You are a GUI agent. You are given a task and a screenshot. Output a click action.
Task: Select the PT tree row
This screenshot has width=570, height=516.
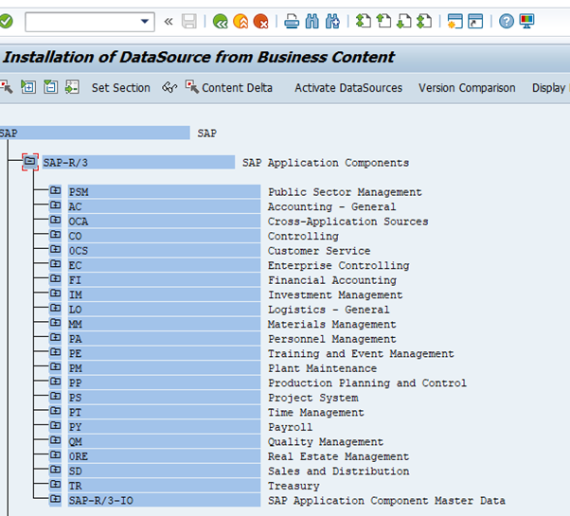click(164, 413)
